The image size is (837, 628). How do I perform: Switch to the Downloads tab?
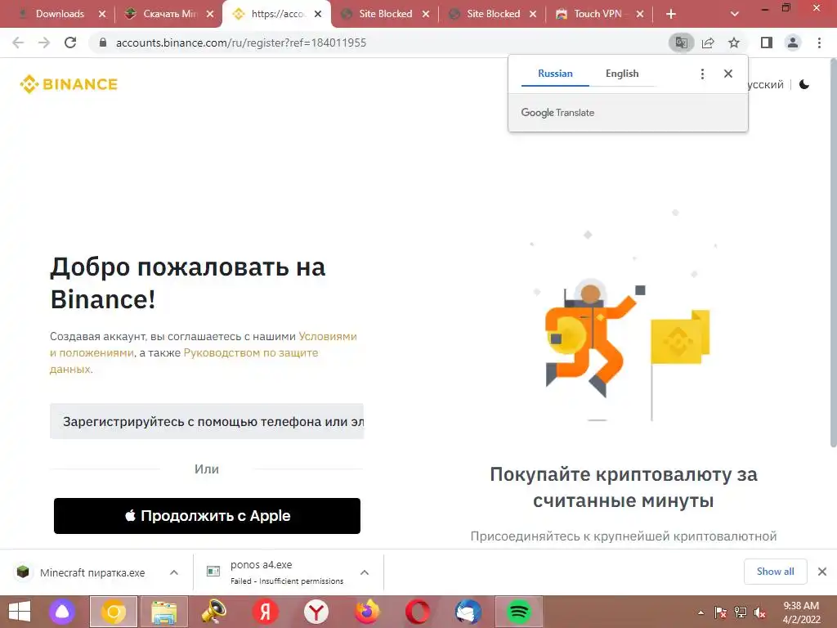point(60,14)
